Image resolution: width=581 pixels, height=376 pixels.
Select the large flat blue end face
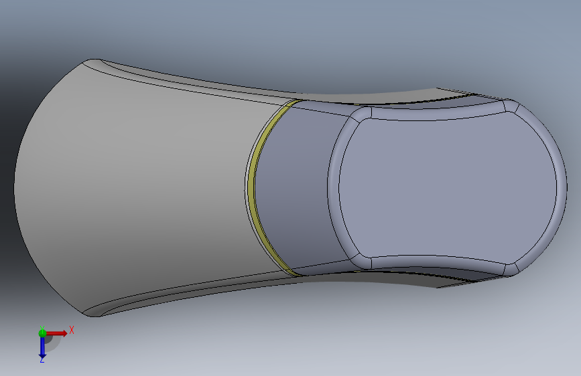[x=448, y=188]
